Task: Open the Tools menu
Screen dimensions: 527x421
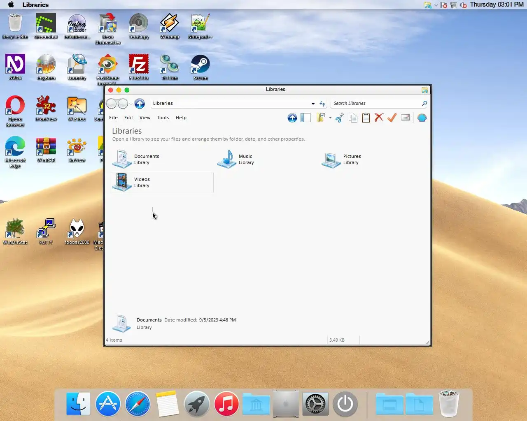Action: (163, 118)
